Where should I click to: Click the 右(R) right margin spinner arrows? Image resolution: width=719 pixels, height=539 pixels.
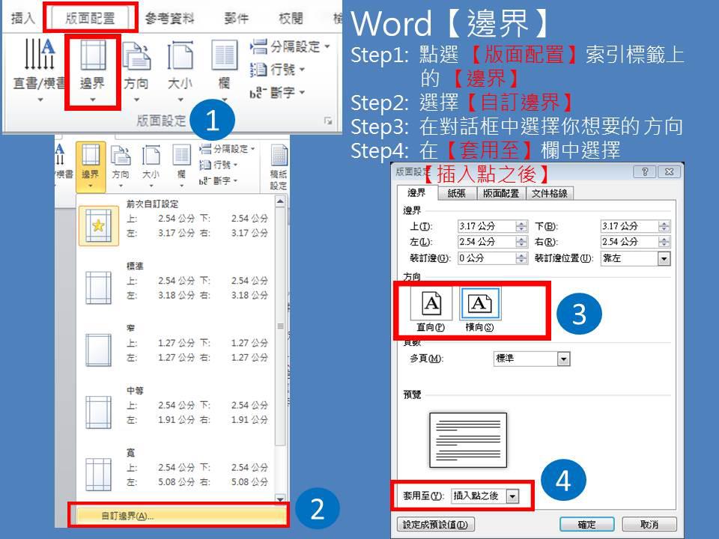coord(664,242)
